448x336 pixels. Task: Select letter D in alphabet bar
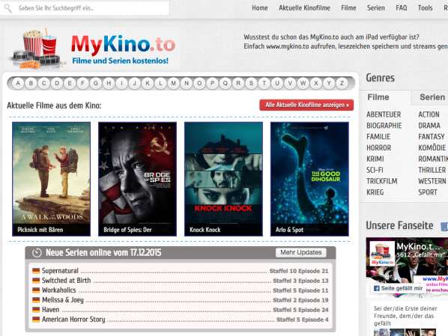pos(57,83)
